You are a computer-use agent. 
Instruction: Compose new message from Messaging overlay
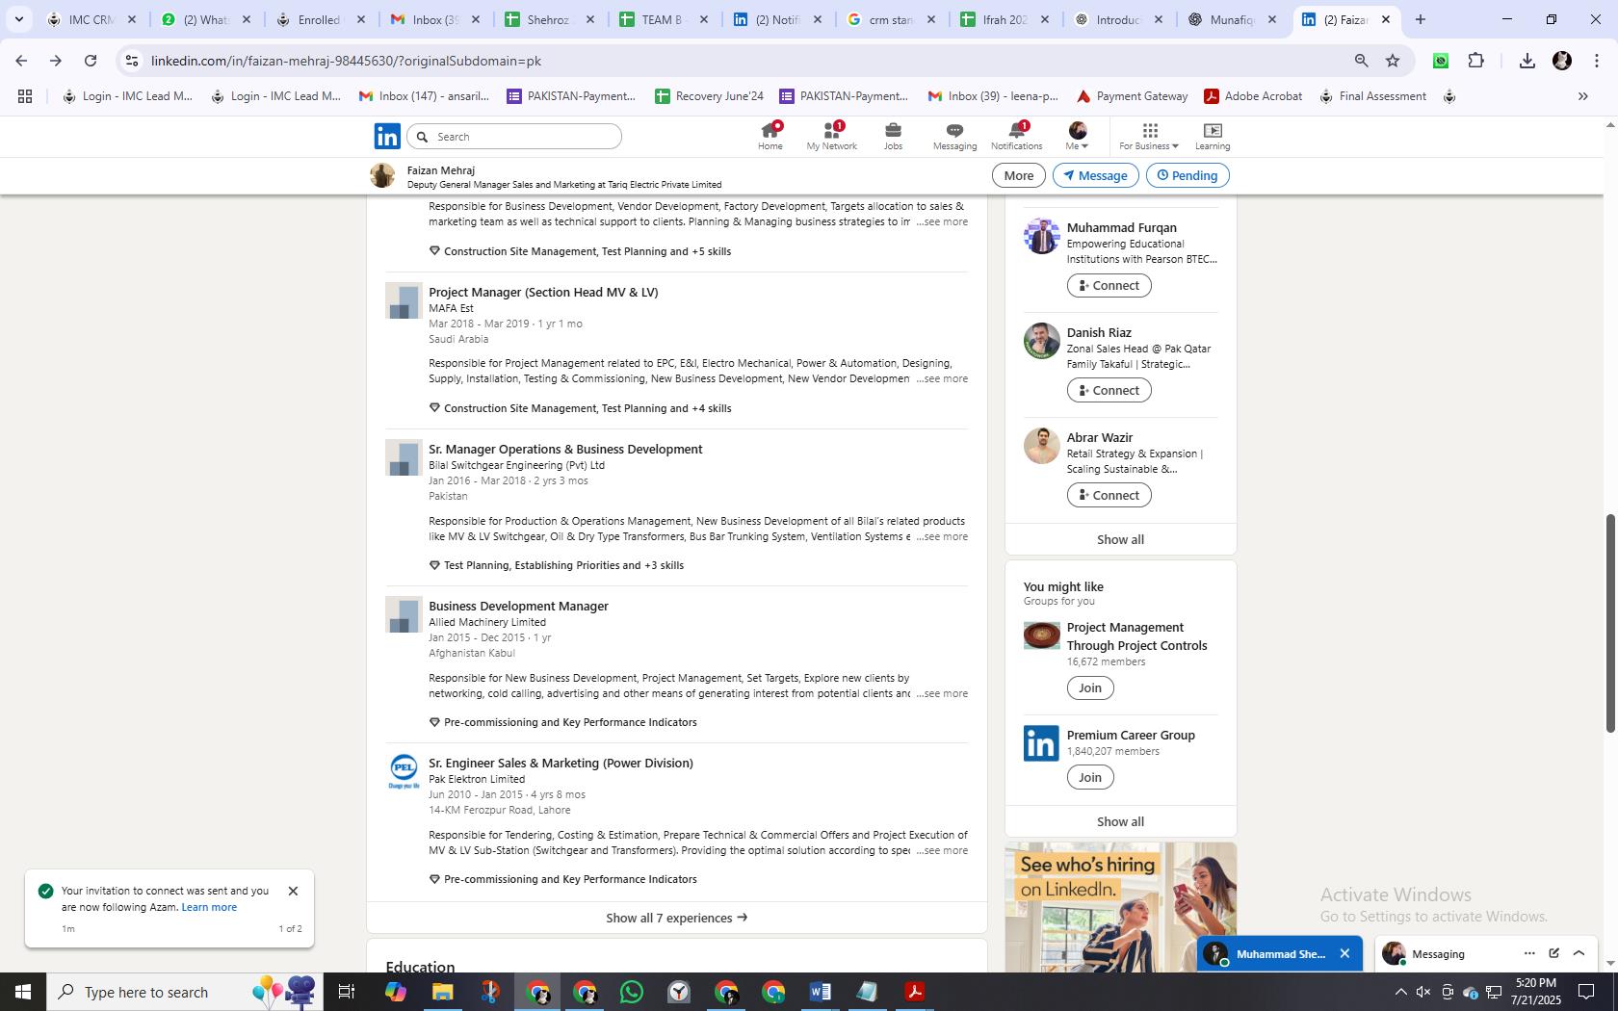tap(1553, 953)
